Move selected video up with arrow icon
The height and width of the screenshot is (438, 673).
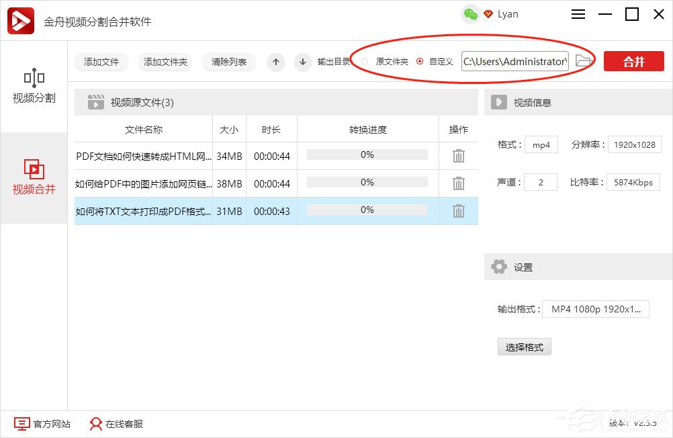(275, 62)
